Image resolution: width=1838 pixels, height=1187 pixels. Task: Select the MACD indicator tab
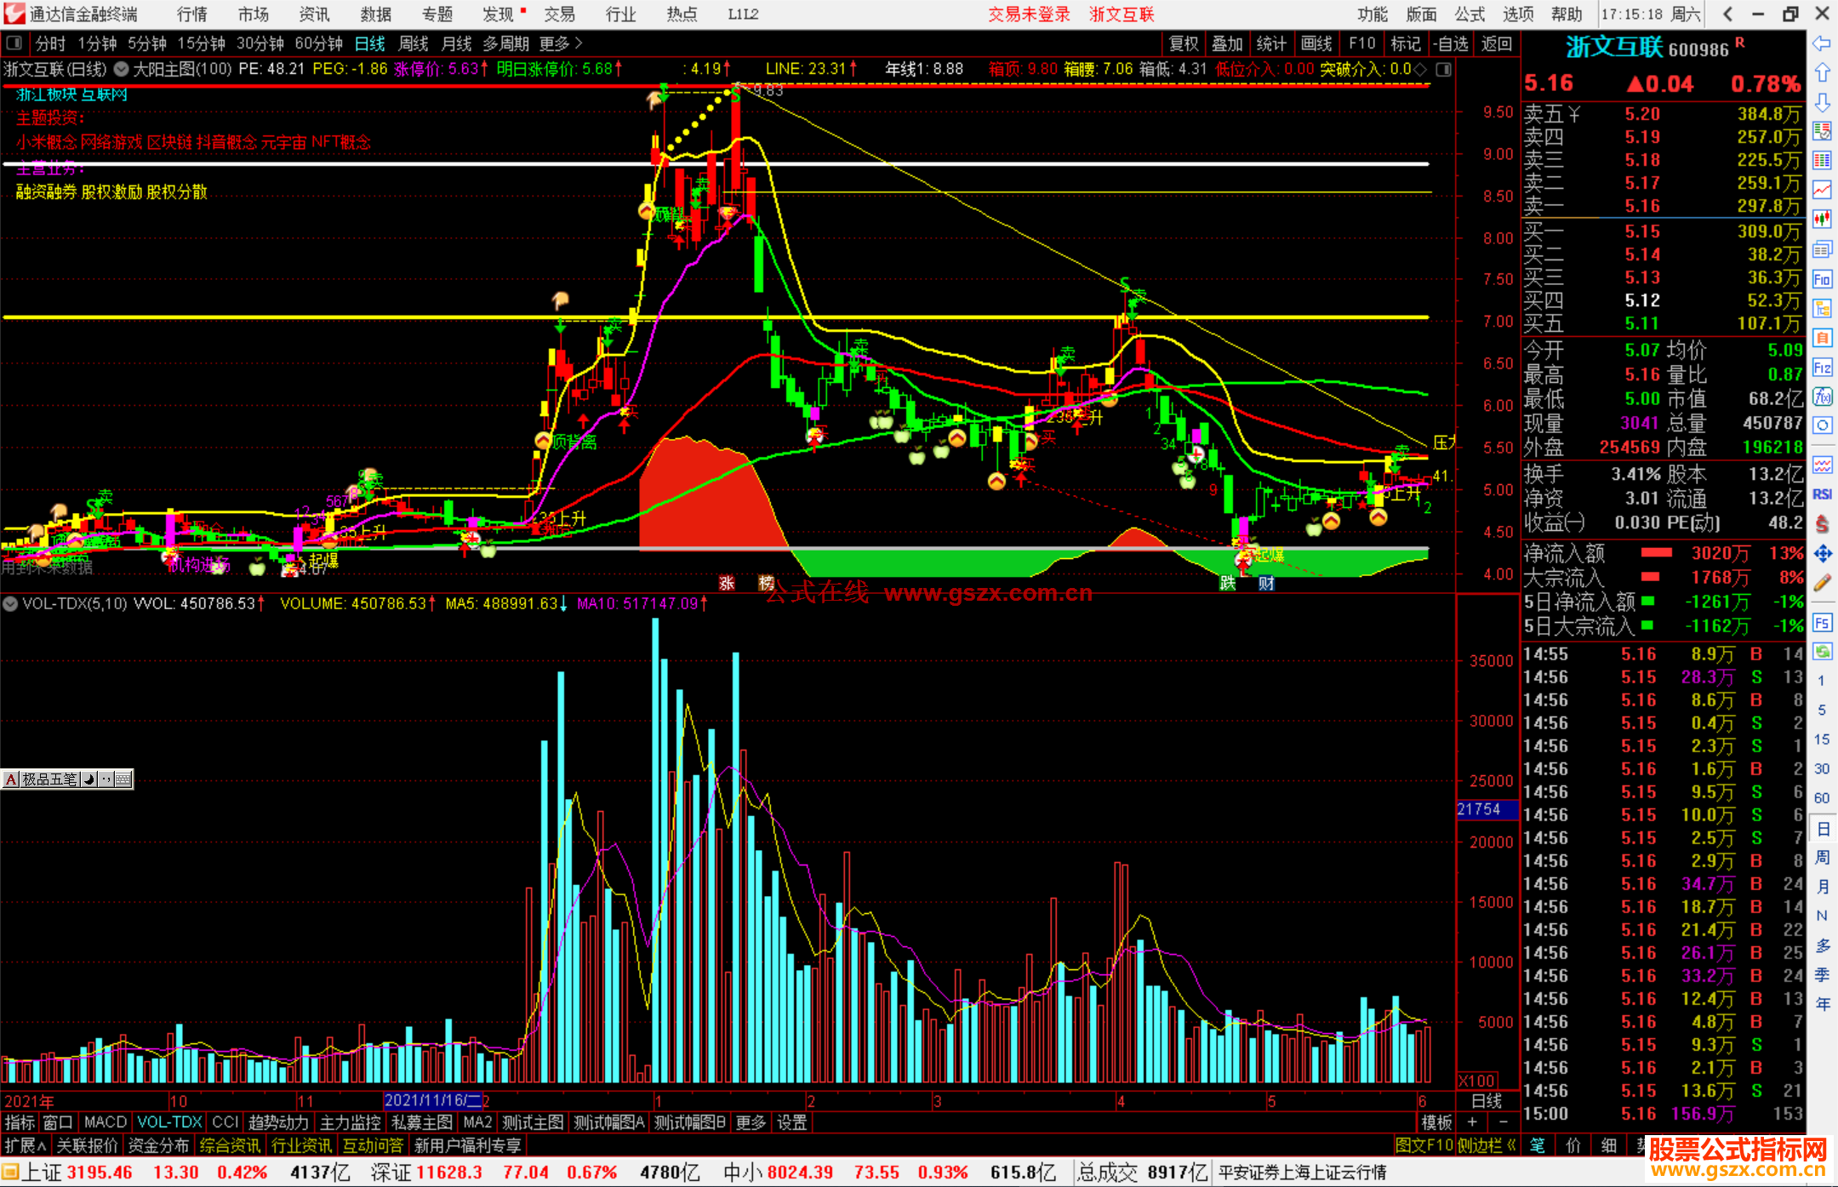105,1122
